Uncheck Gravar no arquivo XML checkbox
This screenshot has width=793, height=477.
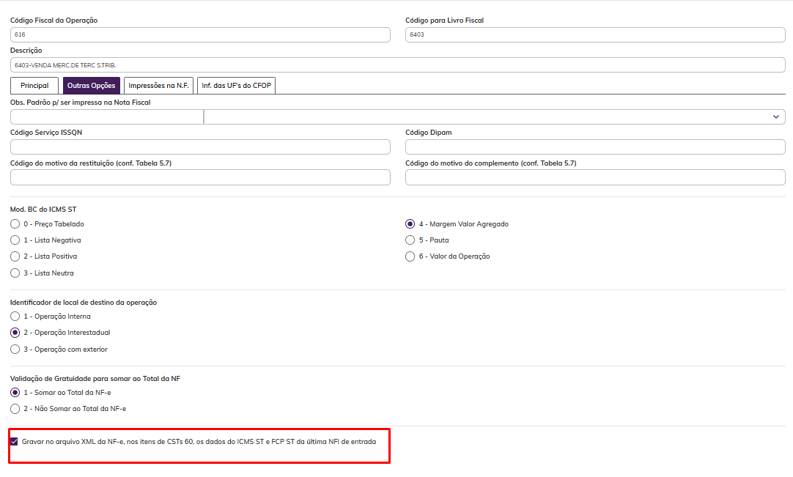[x=15, y=441]
